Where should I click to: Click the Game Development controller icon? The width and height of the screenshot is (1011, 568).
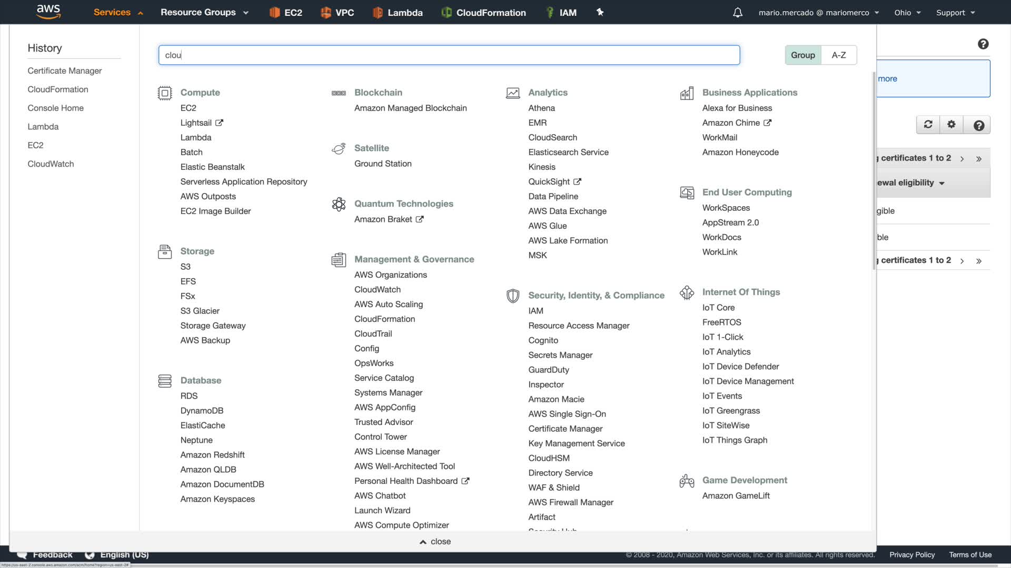coord(687,481)
